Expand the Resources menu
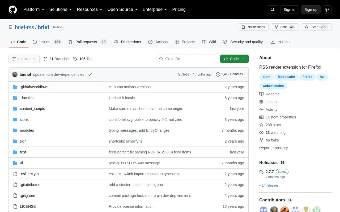The width and height of the screenshot is (340, 212). 90,10
